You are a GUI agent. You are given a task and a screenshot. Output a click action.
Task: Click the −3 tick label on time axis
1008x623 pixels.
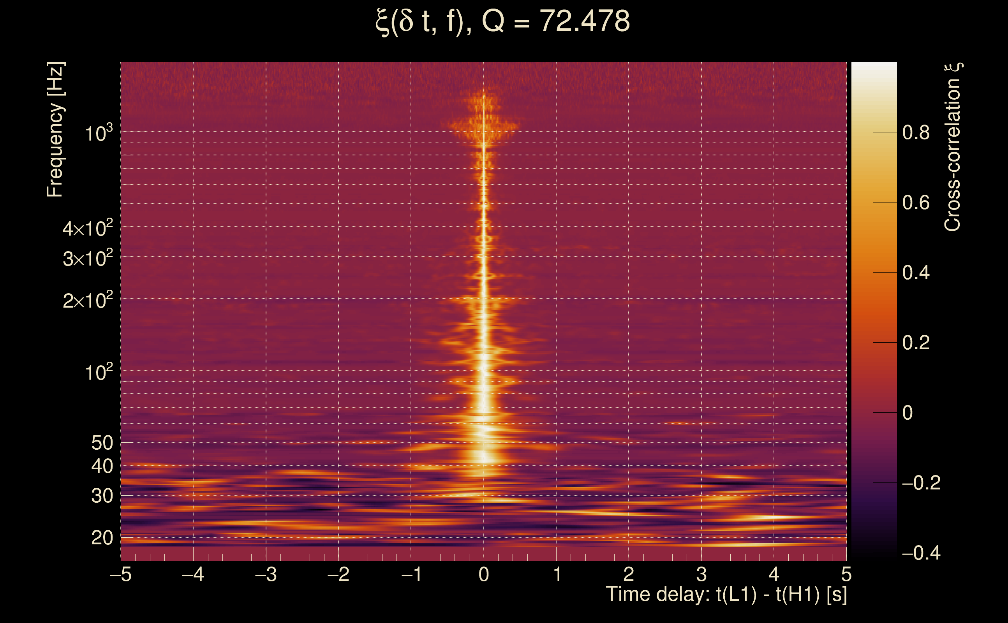point(266,574)
